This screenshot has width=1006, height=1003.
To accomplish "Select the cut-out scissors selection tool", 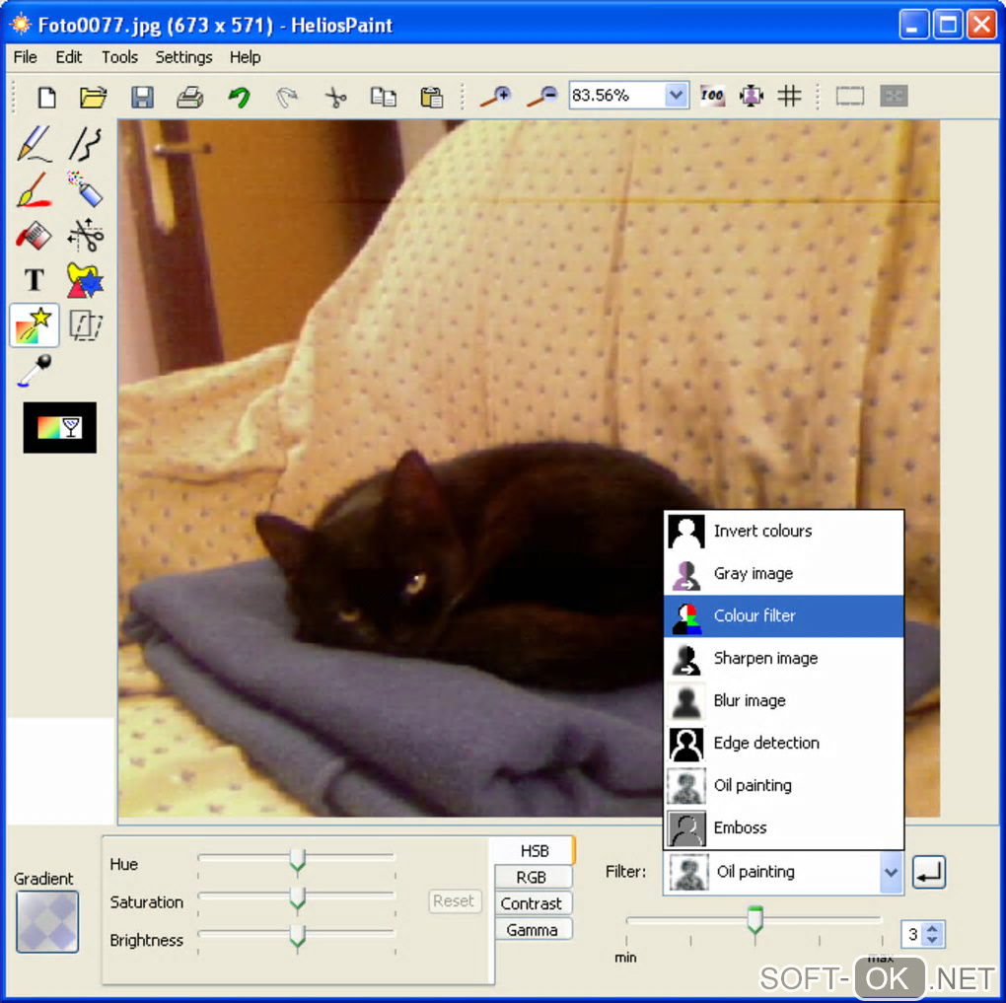I will click(86, 235).
